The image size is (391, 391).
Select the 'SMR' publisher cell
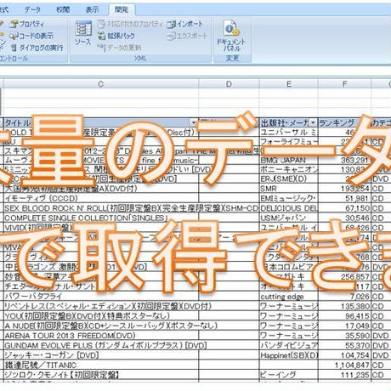pyautogui.click(x=289, y=189)
